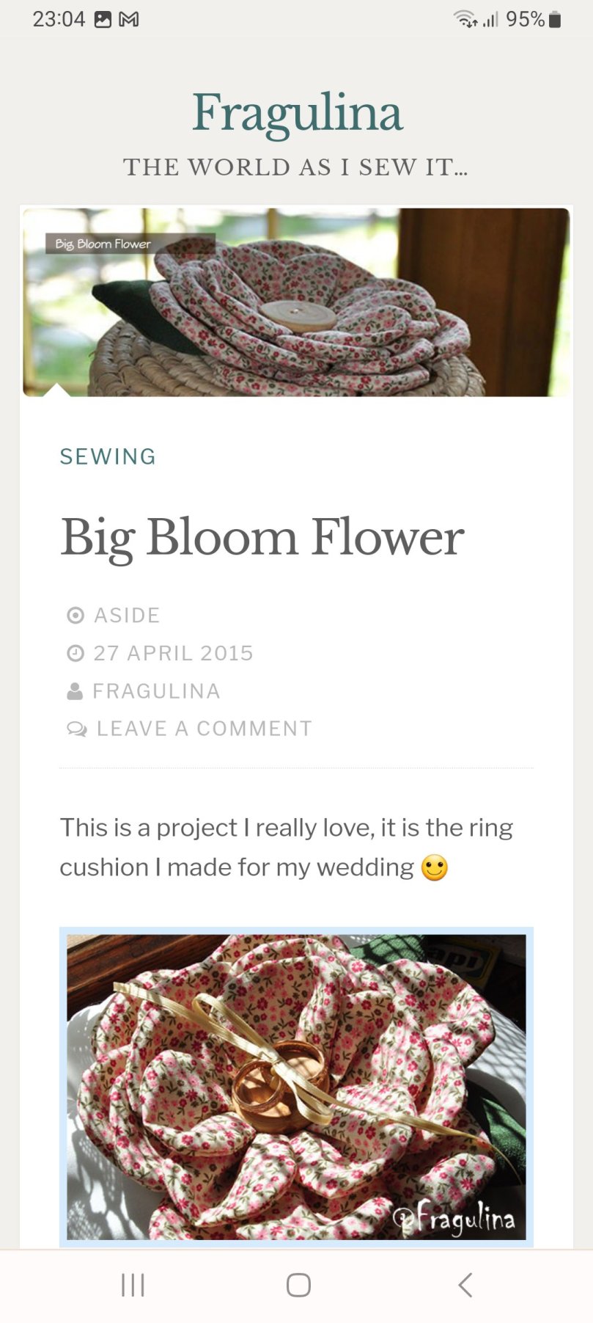Tap the Gmail notification icon
This screenshot has width=593, height=1323.
129,20
